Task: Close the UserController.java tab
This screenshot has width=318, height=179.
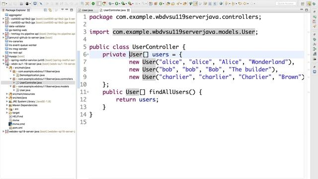Action: (x=128, y=10)
